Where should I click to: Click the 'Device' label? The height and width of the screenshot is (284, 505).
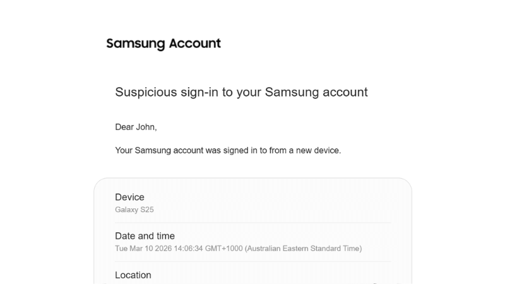(x=129, y=198)
